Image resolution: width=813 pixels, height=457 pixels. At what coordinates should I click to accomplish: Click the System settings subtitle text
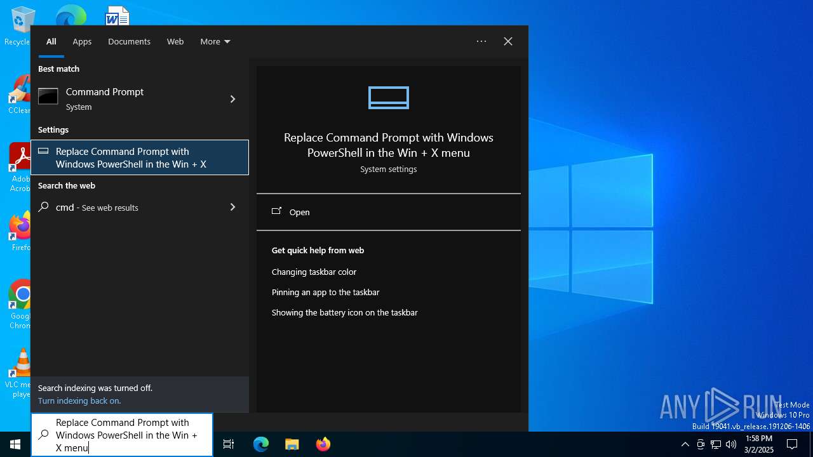(389, 169)
